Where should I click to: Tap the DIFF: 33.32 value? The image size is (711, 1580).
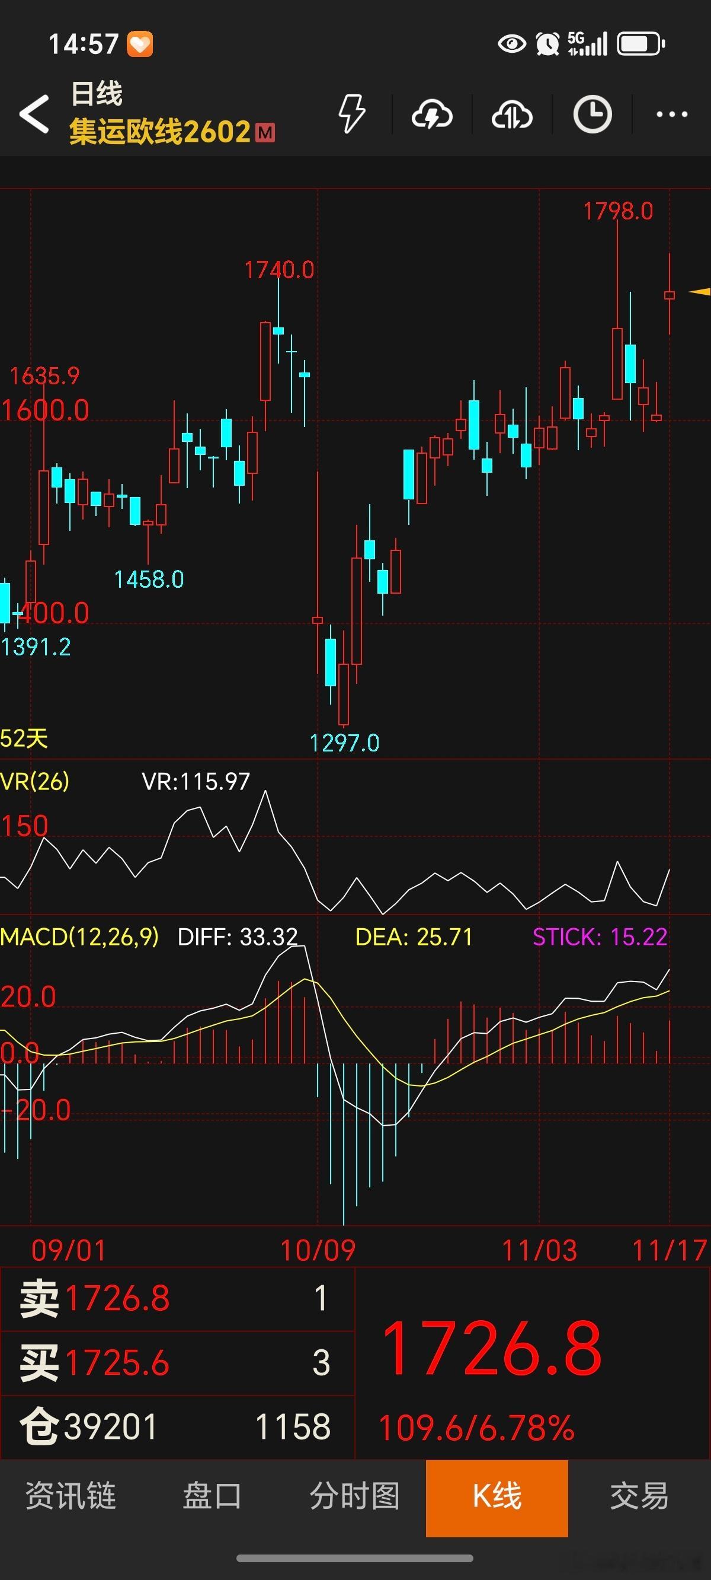(238, 936)
